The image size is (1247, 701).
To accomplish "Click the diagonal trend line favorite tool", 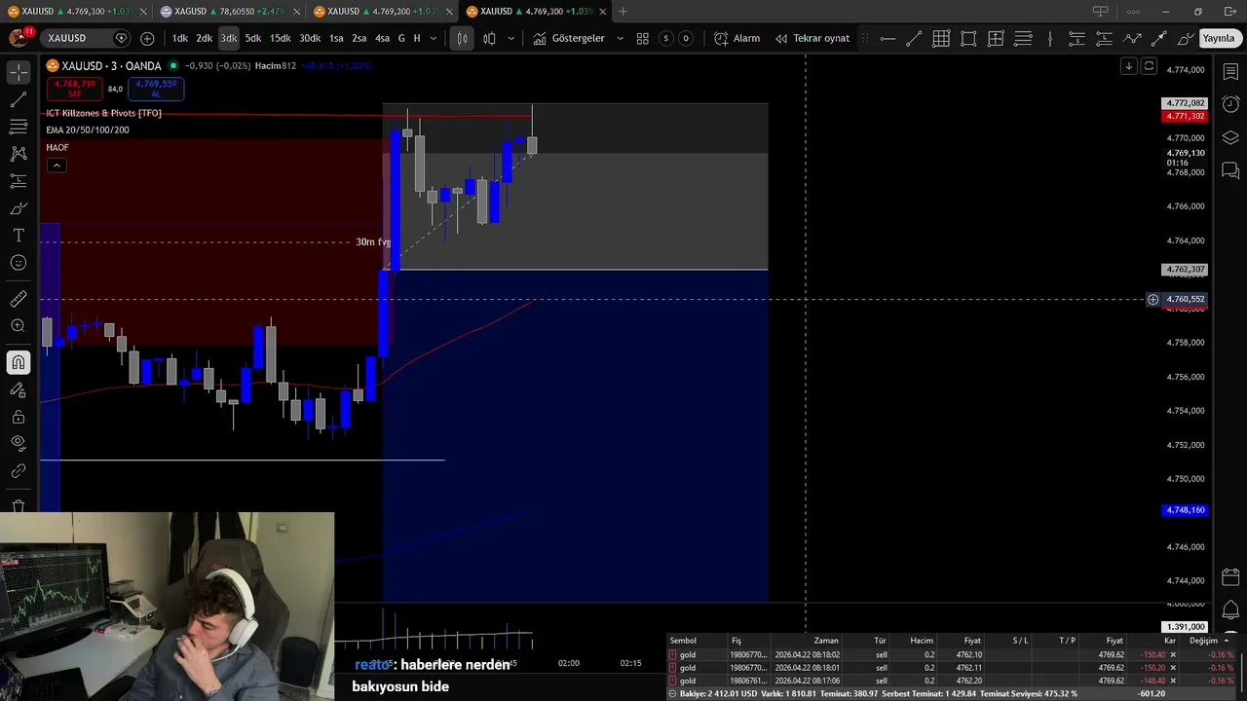I will pos(914,38).
